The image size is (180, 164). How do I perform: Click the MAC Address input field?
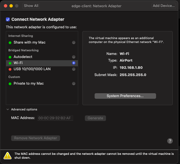[x=55, y=118]
